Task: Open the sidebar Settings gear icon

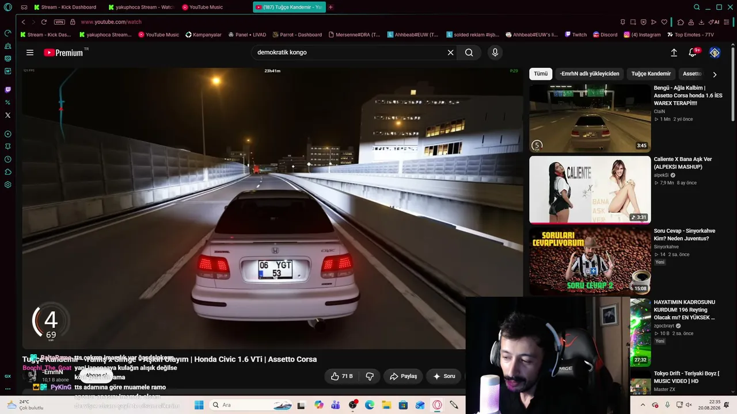Action: pos(7,185)
